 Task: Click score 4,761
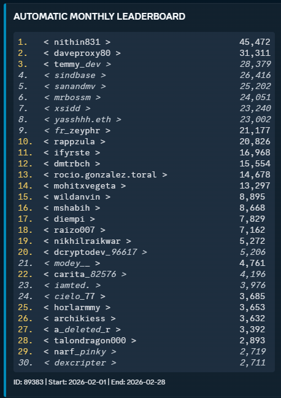(x=252, y=263)
